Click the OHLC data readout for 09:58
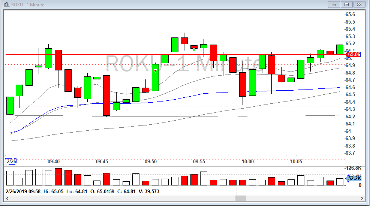Viewport: 370px width, 206px height. pyautogui.click(x=82, y=191)
